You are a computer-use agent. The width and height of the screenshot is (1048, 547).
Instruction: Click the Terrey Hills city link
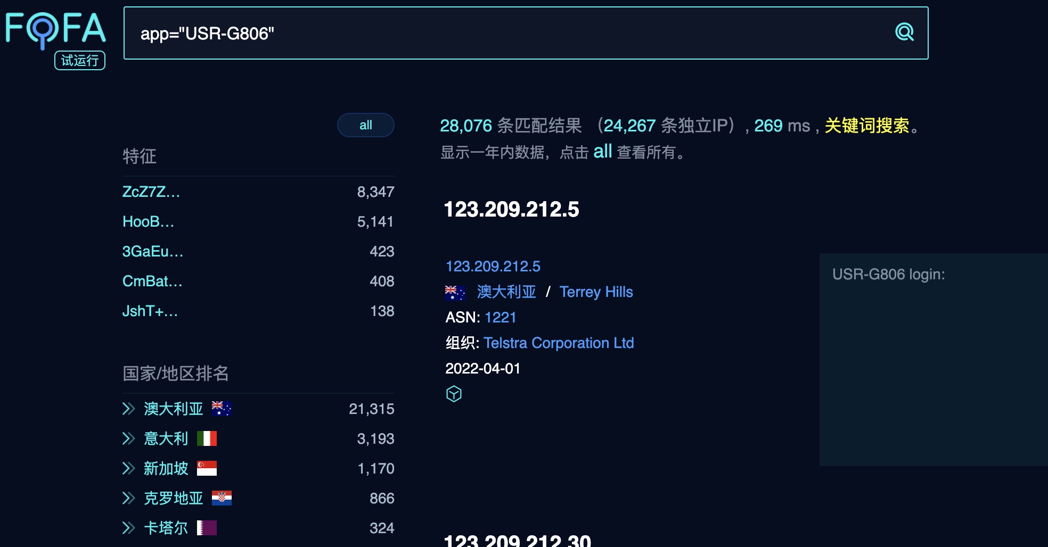click(x=596, y=292)
